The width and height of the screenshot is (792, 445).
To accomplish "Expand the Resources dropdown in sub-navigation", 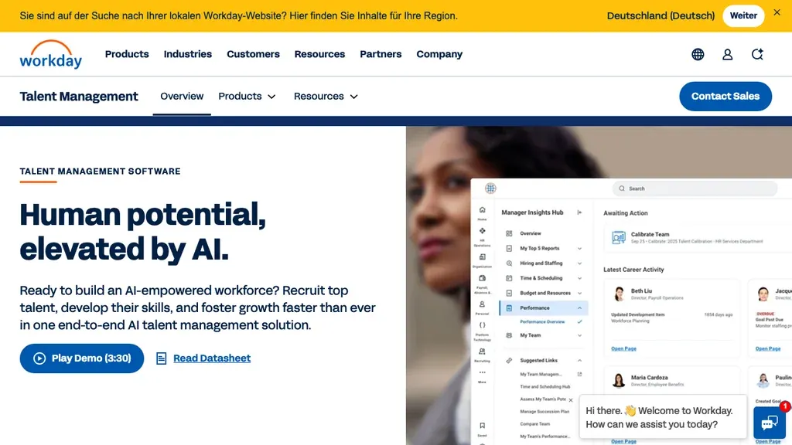I will (x=326, y=97).
